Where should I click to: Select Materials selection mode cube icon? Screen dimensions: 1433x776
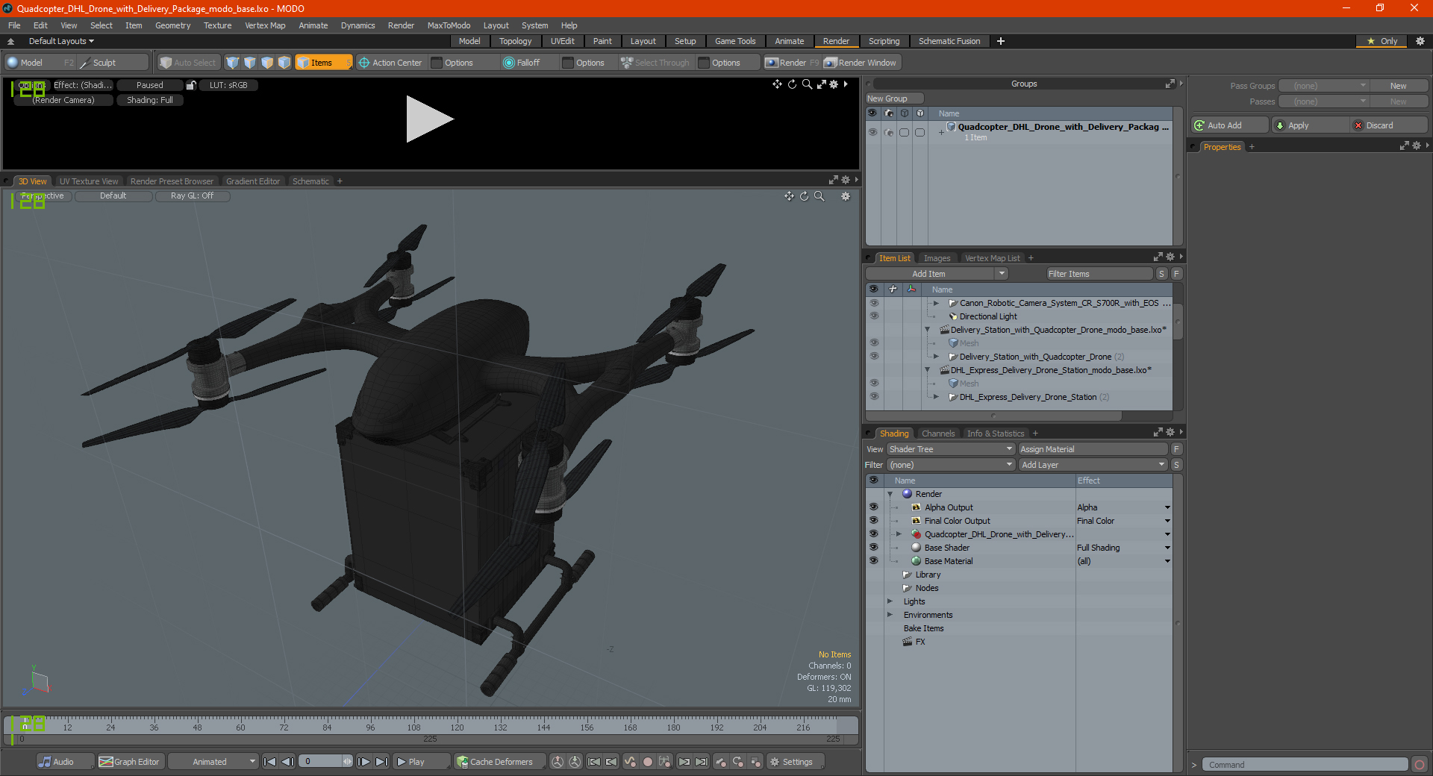coord(284,63)
